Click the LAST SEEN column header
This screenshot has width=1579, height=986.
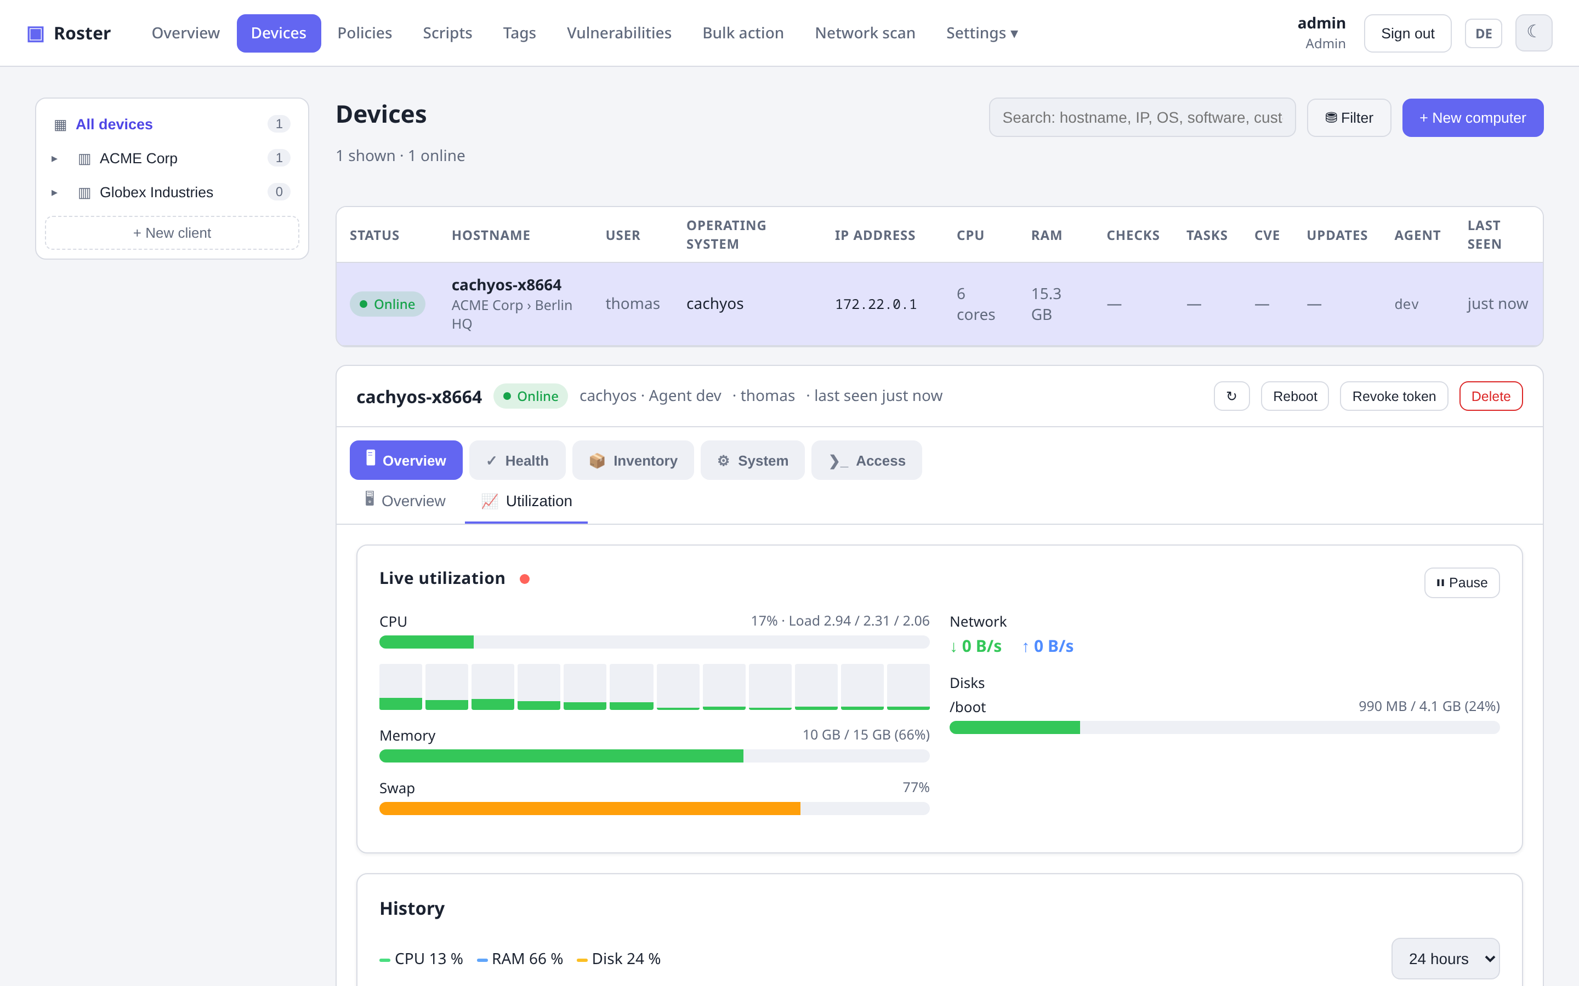coord(1484,235)
